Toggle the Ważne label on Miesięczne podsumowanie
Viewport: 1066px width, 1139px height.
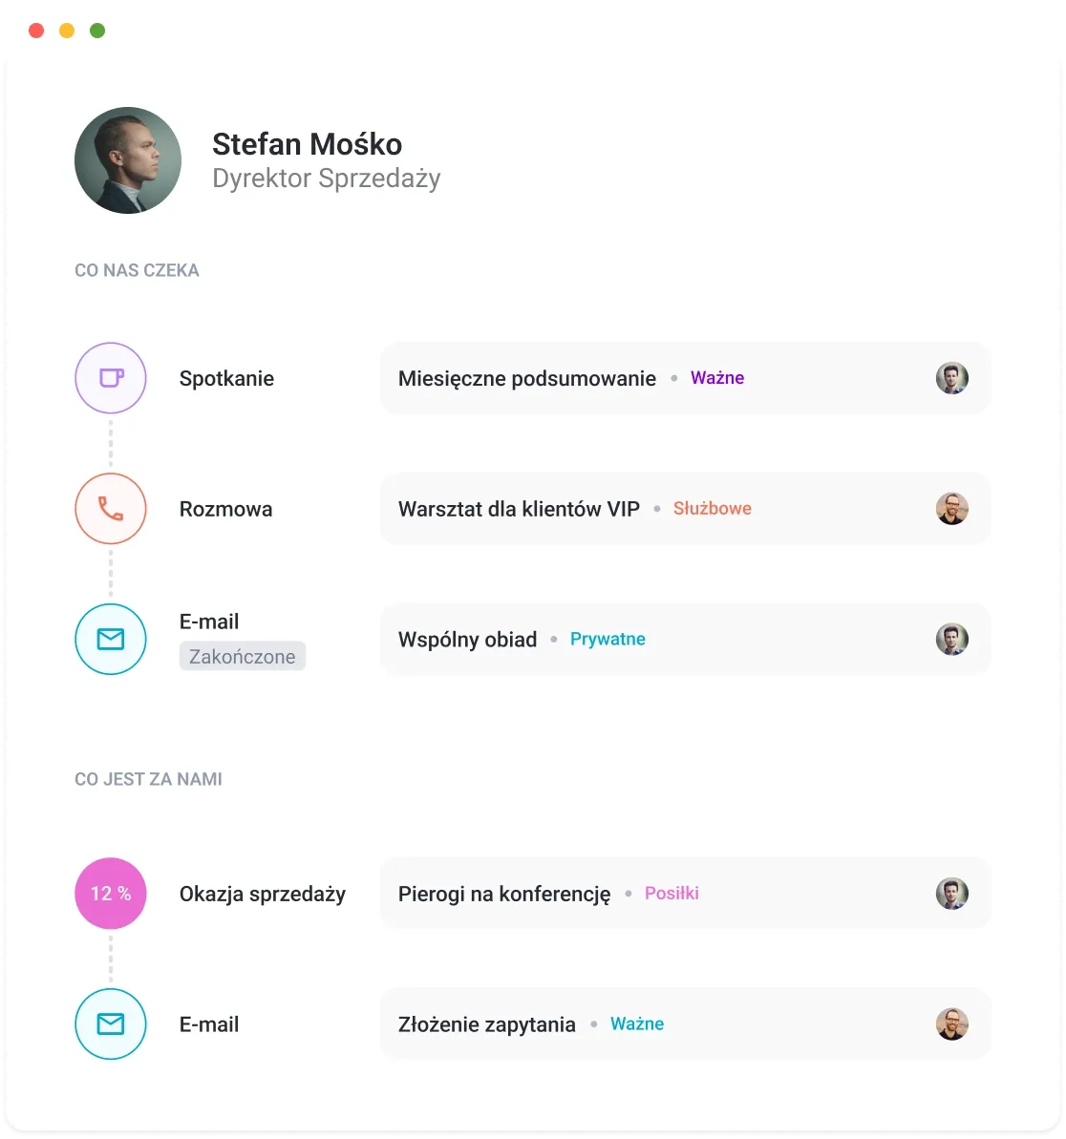(x=716, y=377)
